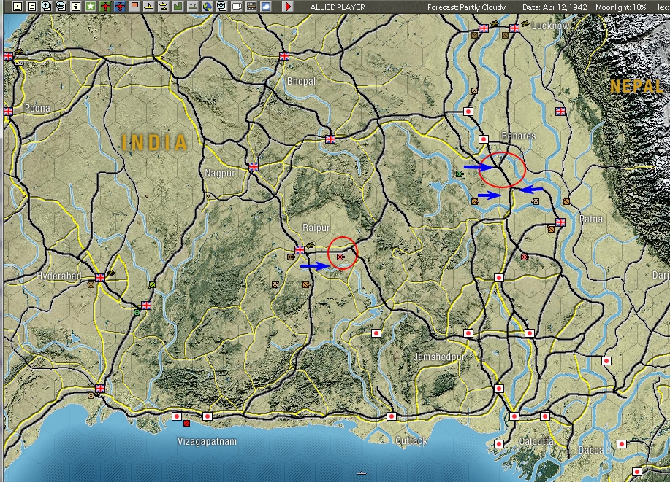Viewport: 670px width, 482px height.
Task: Click the white star on green icon
Action: click(91, 7)
